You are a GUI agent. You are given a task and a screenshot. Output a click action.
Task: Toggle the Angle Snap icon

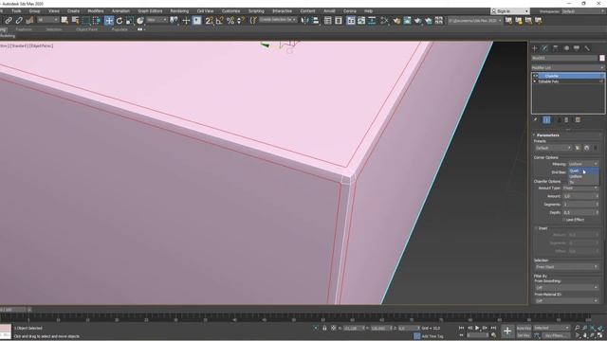(x=219, y=21)
